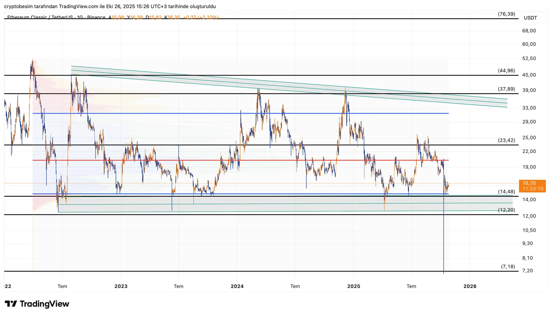Open the USDT currency selector
This screenshot has width=552, height=316.
(x=530, y=18)
